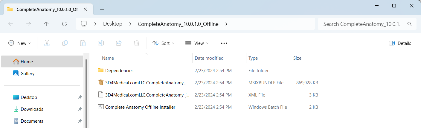This screenshot has height=128, width=421.
Task: Select Complete Anatomy Offline Installer name
Action: 140,107
